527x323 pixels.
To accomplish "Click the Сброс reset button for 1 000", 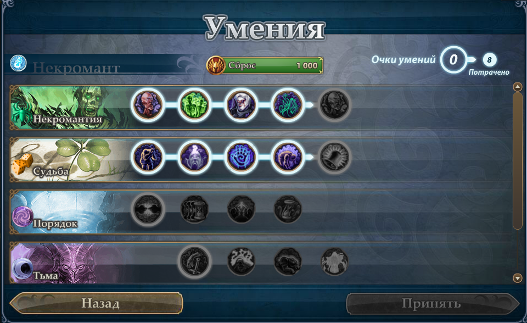I will [x=265, y=65].
